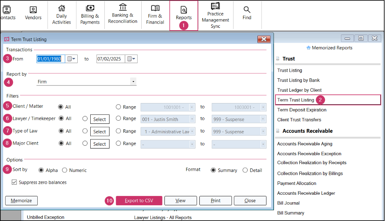Open the Contacts toolbar icon
Viewport: 385px width, 221px height.
click(7, 9)
